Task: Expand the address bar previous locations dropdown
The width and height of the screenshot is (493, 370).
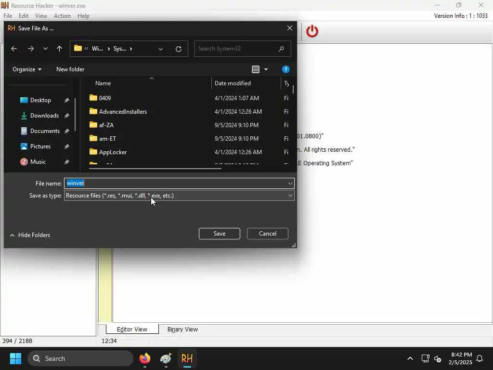Action: (161, 49)
